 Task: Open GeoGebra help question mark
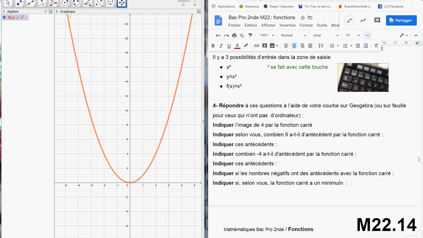(x=183, y=5)
